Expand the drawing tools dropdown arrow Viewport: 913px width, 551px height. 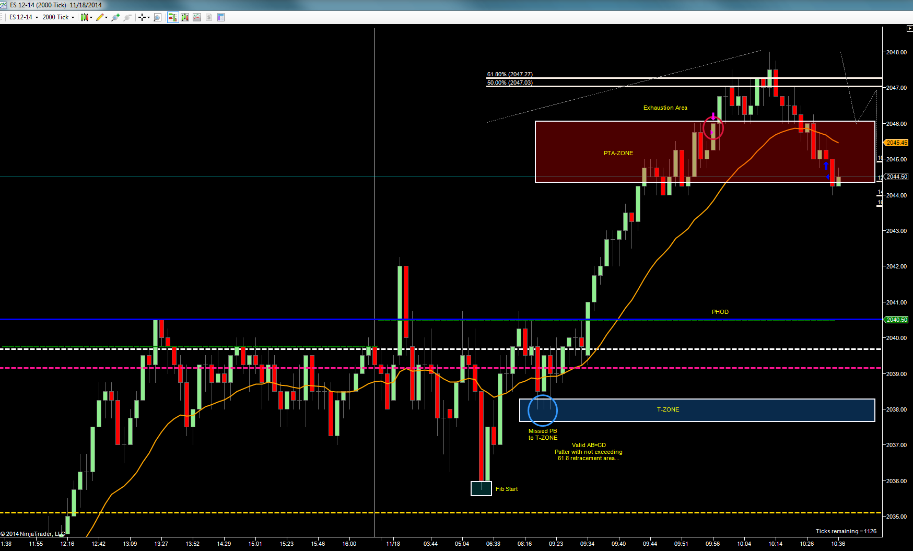[106, 17]
